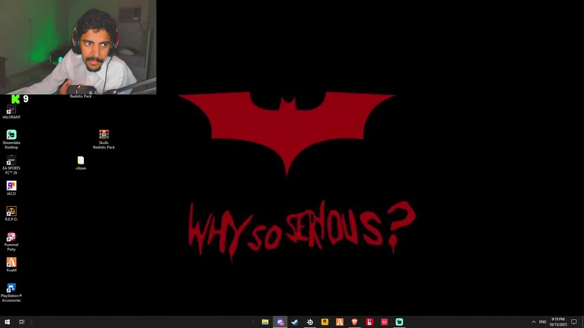Select the Pummel Party desktop shortcut
The image size is (584, 328).
click(x=11, y=241)
